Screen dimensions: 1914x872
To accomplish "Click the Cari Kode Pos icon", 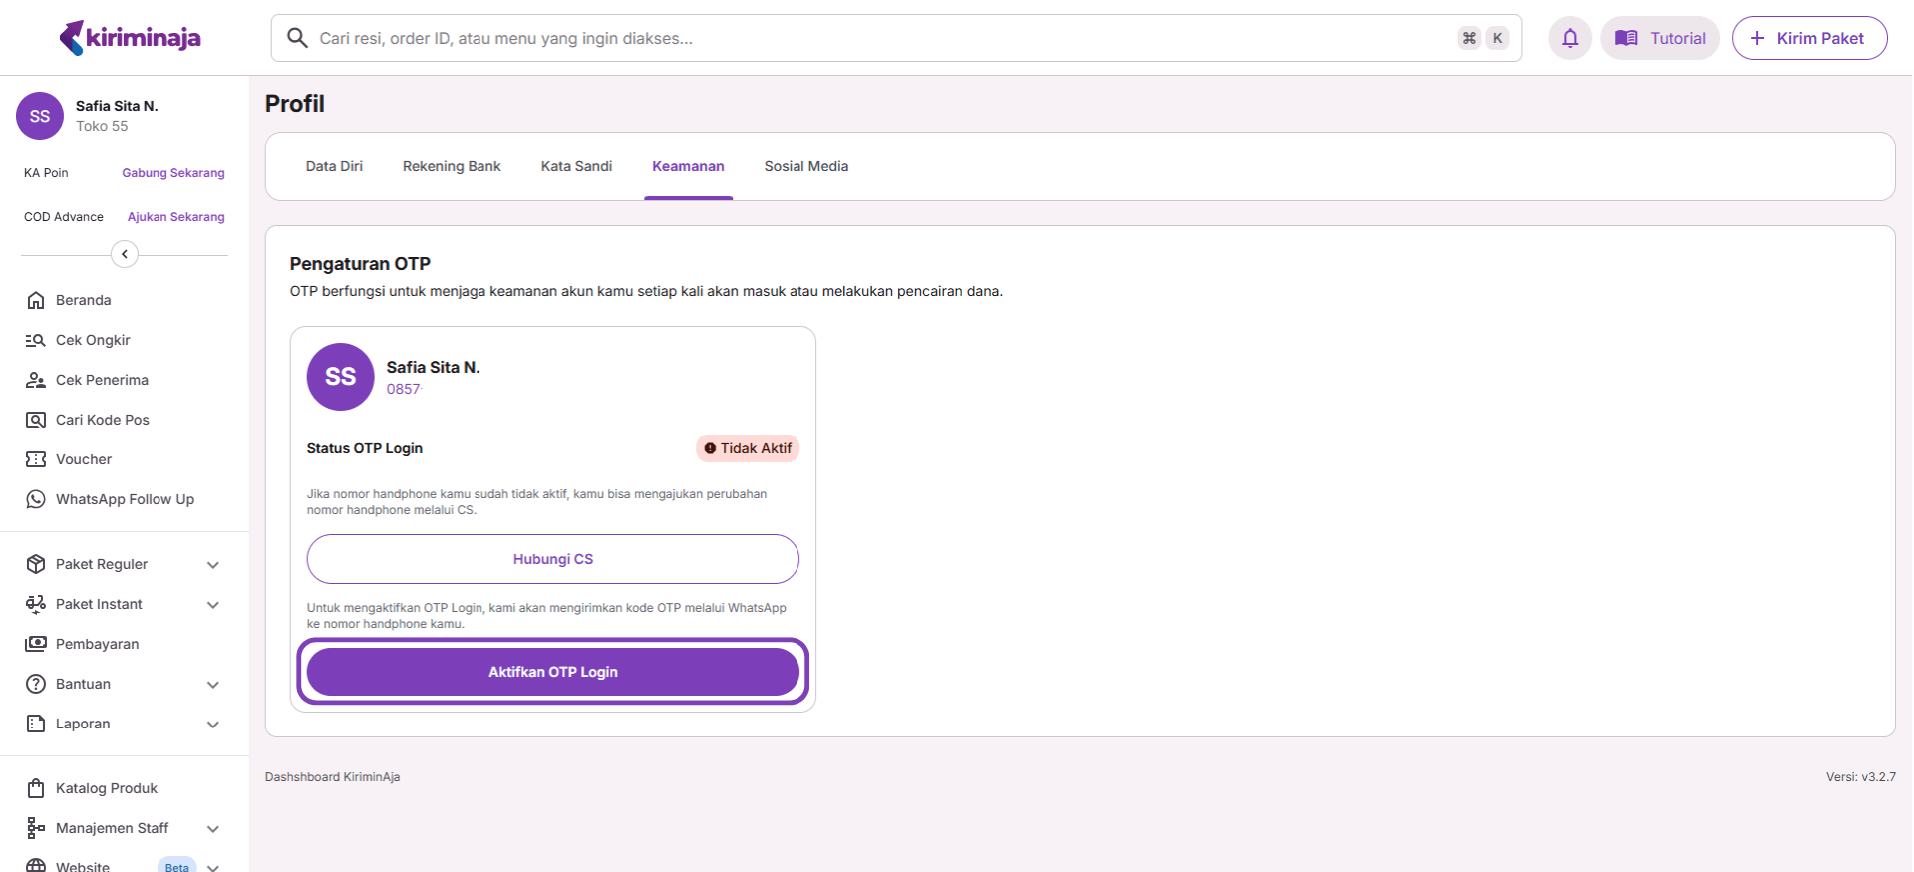I will [36, 420].
